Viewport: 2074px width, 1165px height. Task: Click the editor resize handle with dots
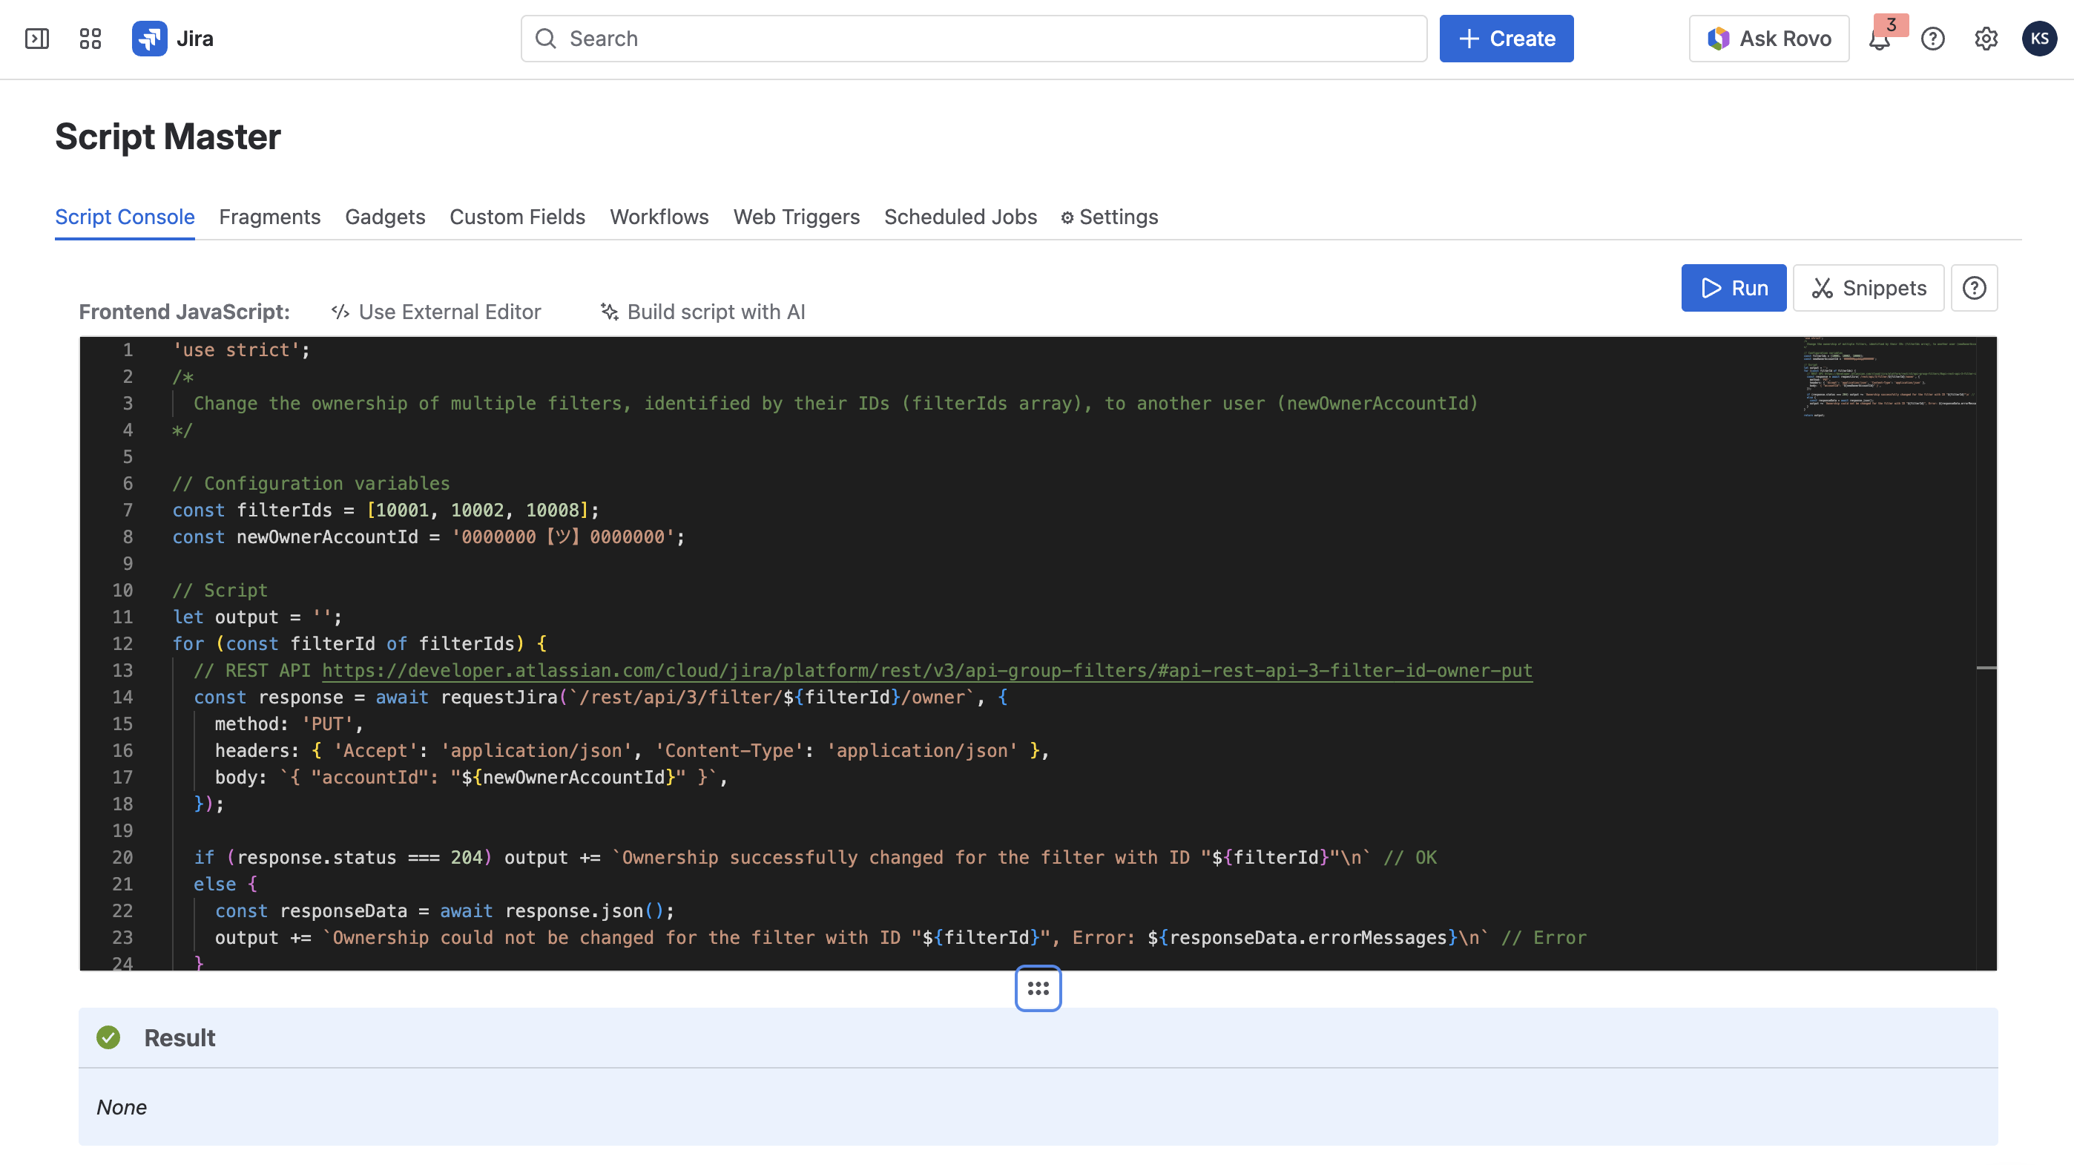click(1038, 988)
